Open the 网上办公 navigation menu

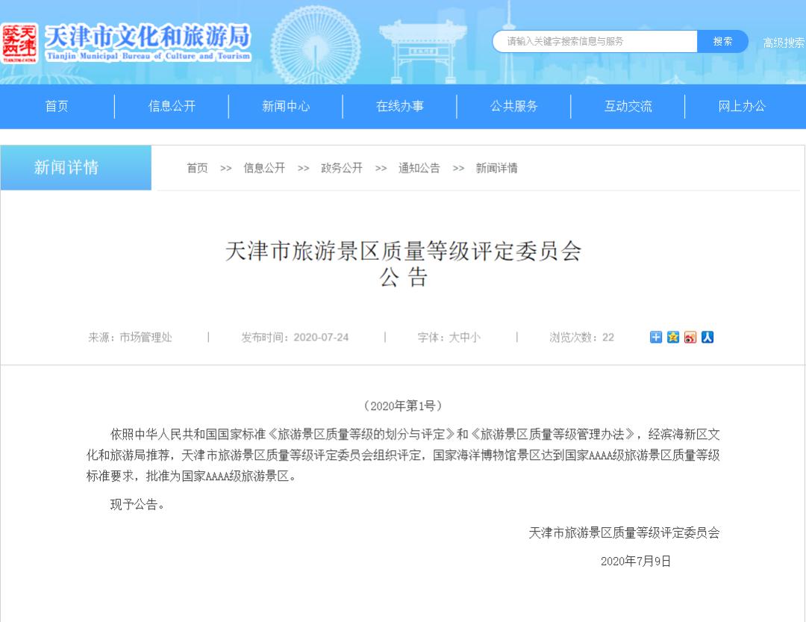tap(742, 106)
